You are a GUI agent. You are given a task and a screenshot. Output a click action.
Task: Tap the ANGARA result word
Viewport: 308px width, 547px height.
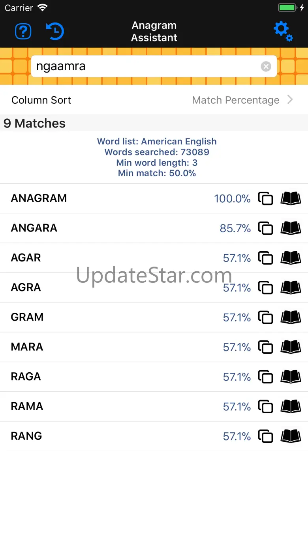tap(34, 228)
